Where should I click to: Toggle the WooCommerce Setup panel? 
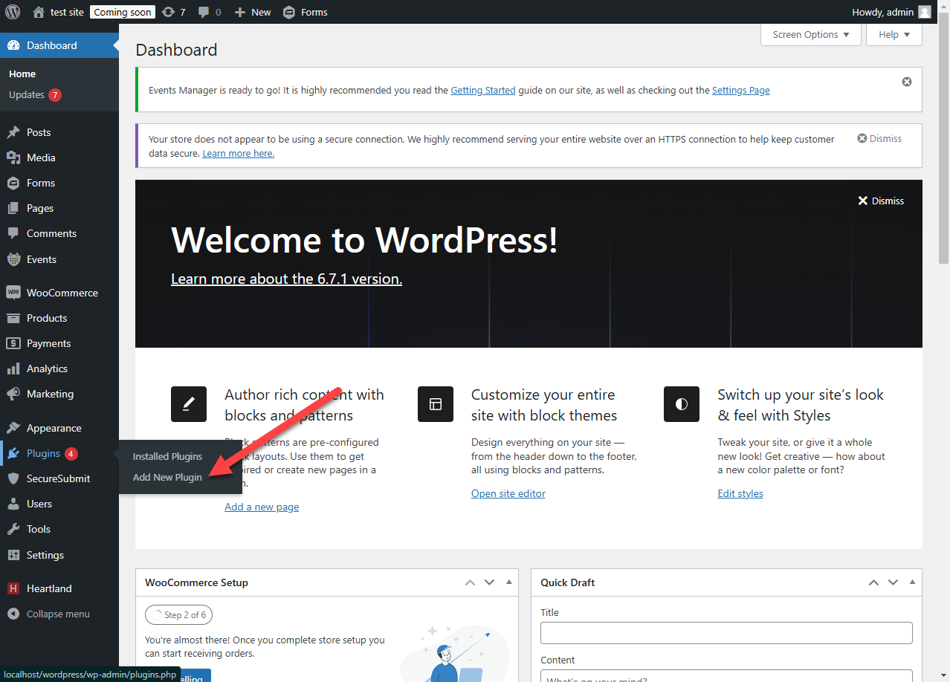508,582
